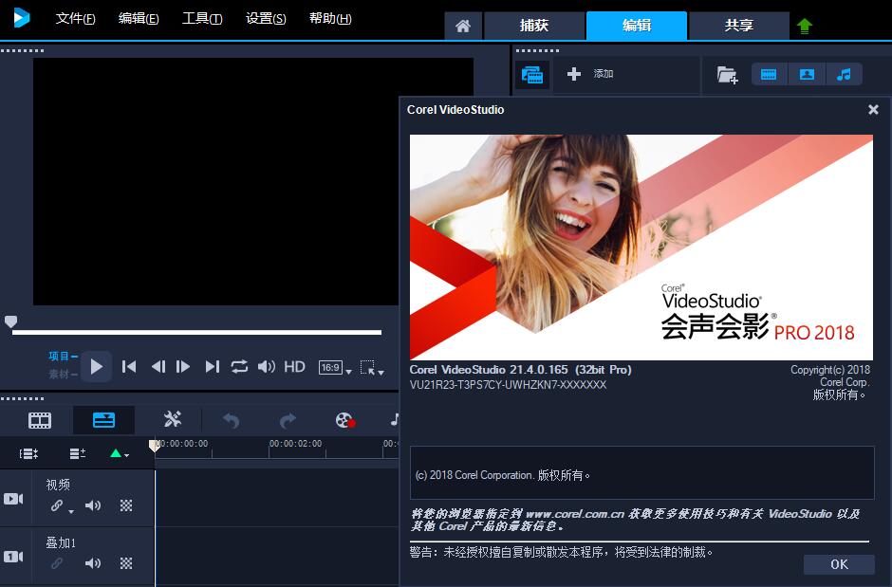Switch to the 捕获 workspace tab
This screenshot has width=892, height=587.
534,26
